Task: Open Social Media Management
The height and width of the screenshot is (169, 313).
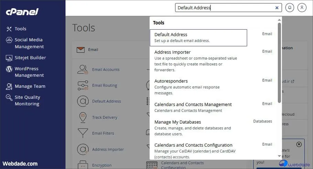Action: (29, 43)
